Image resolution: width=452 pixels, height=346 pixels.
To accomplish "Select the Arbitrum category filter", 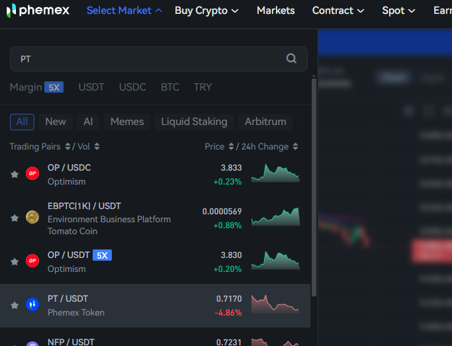I will coord(265,122).
